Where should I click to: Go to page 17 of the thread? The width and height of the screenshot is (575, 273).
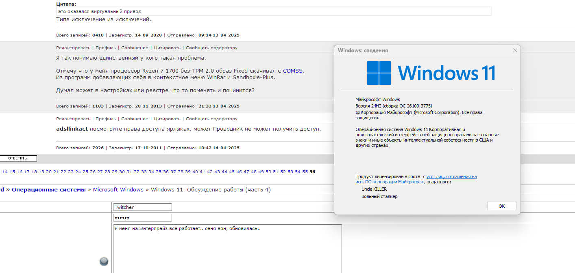click(27, 172)
